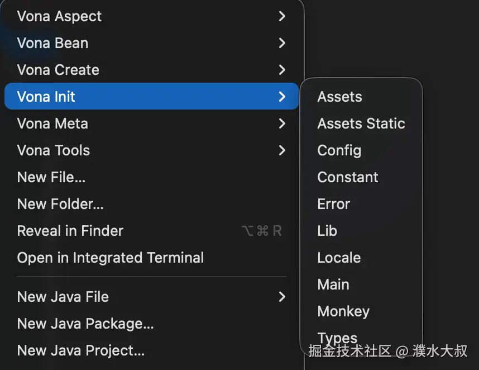Image resolution: width=479 pixels, height=370 pixels.
Task: Select the Locale submenu option
Action: point(339,258)
